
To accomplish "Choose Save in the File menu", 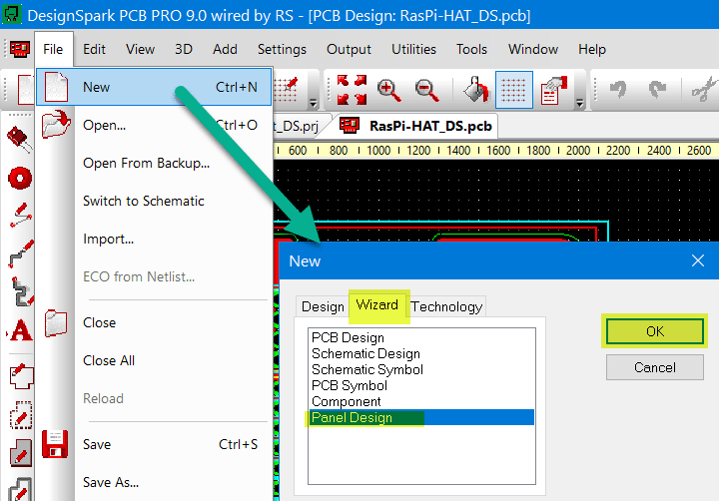I will coord(154,444).
